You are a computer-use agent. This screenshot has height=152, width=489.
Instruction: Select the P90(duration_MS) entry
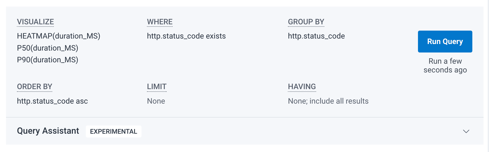[x=48, y=60]
